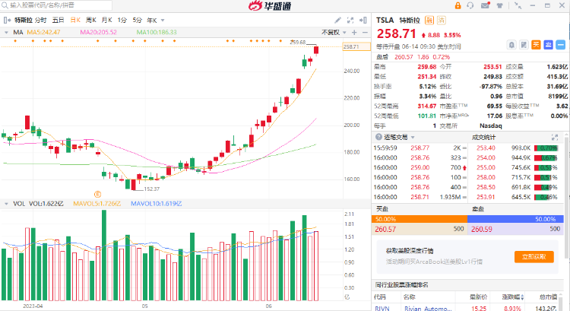The height and width of the screenshot is (311, 570).
Task: Click the current price tag 258.71 on axis
Action: [356, 46]
